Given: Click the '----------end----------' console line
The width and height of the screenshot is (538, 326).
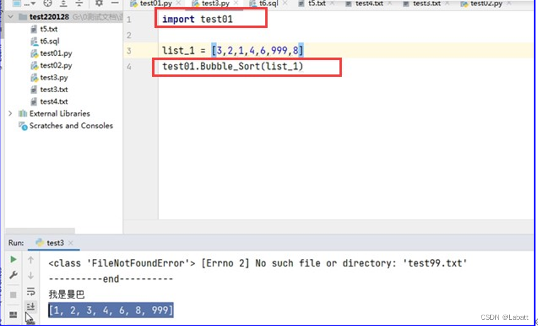Looking at the screenshot, I should 111,279.
